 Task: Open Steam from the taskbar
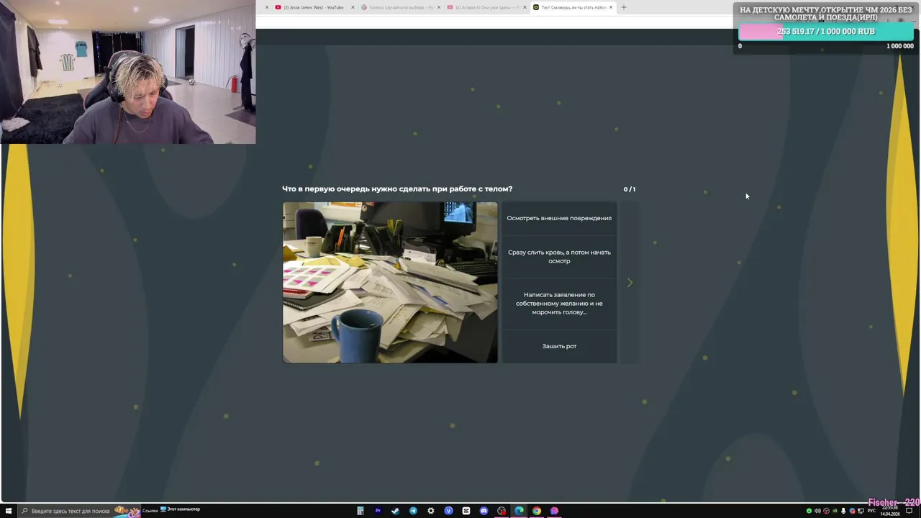click(x=395, y=511)
